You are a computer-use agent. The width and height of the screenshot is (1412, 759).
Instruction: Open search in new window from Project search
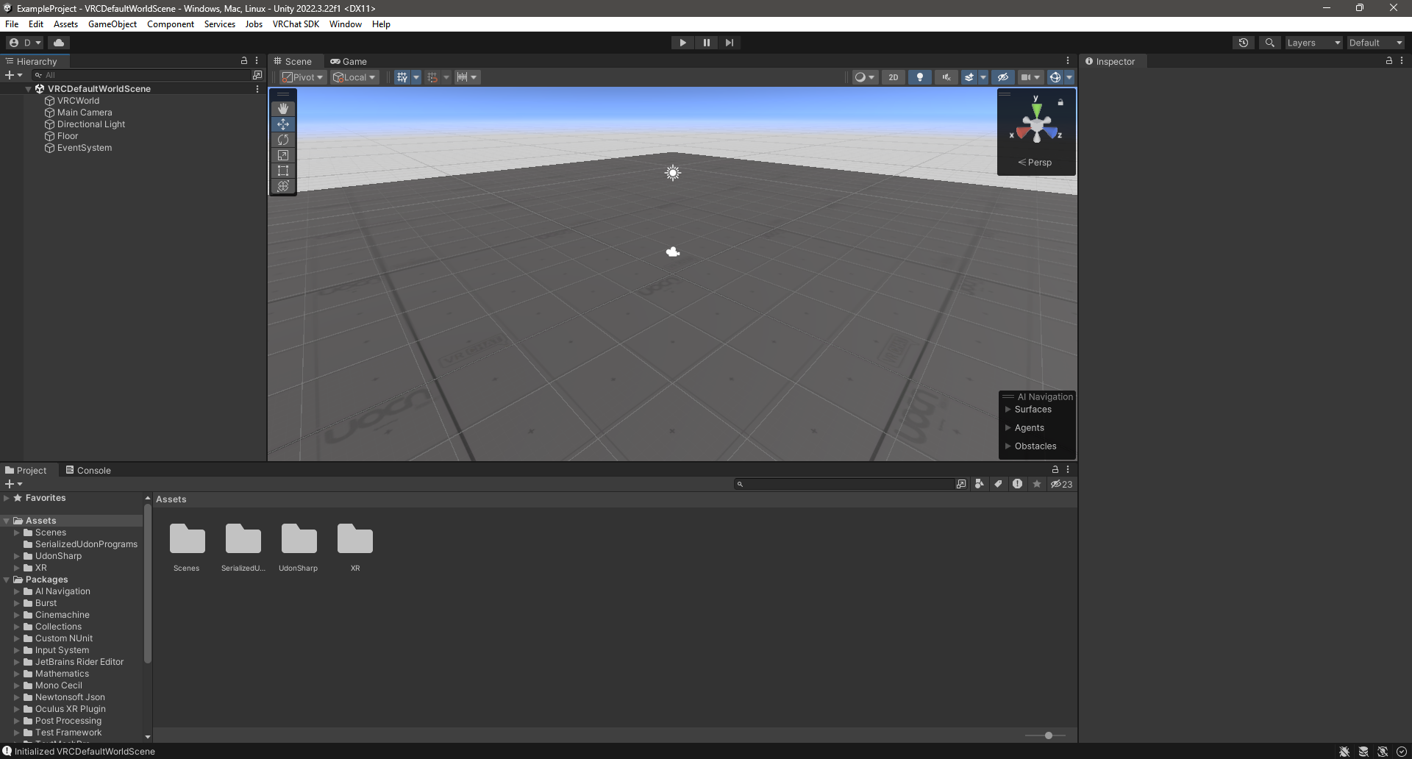961,484
